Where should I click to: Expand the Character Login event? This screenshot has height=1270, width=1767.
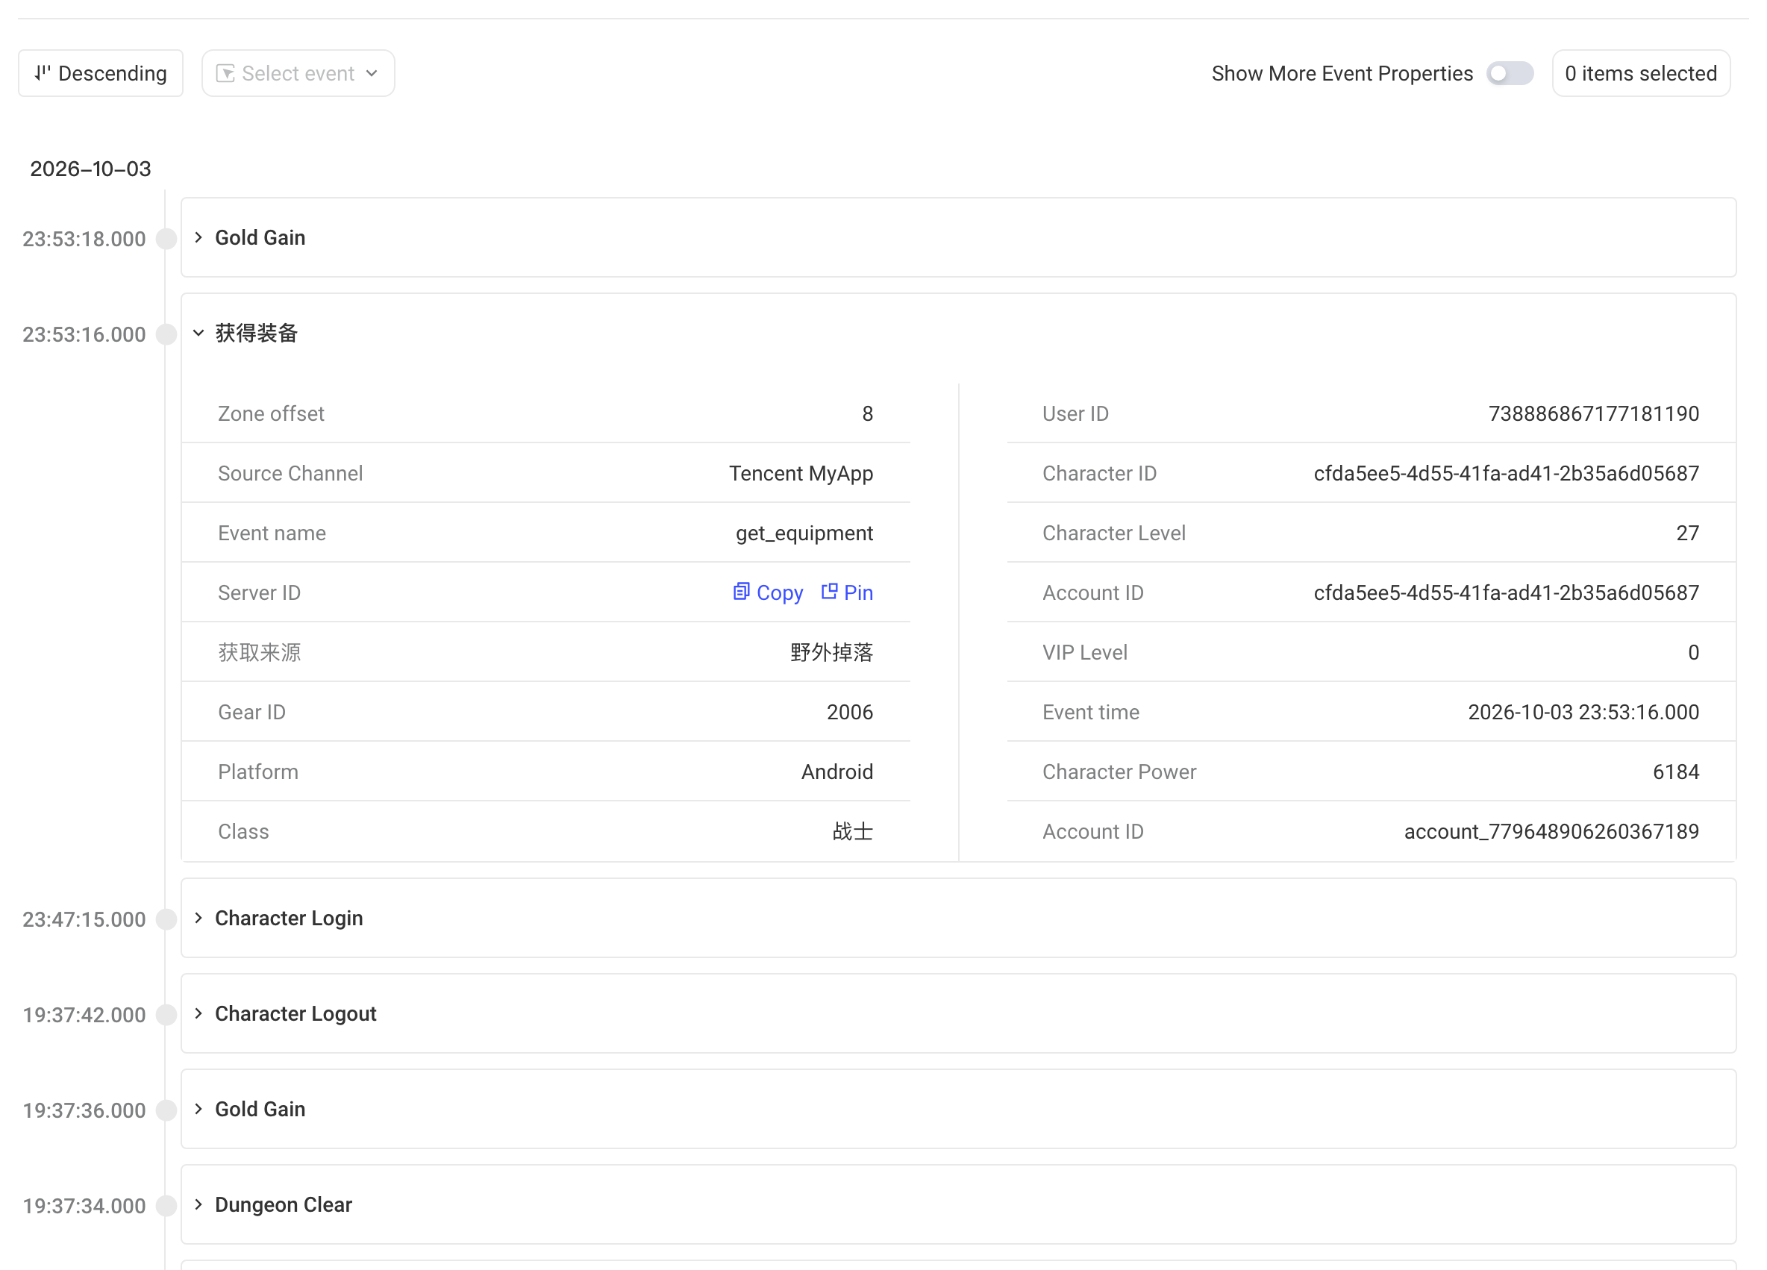(198, 918)
